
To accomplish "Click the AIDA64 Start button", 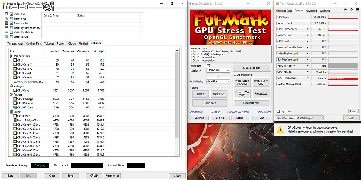I will point(10,175).
